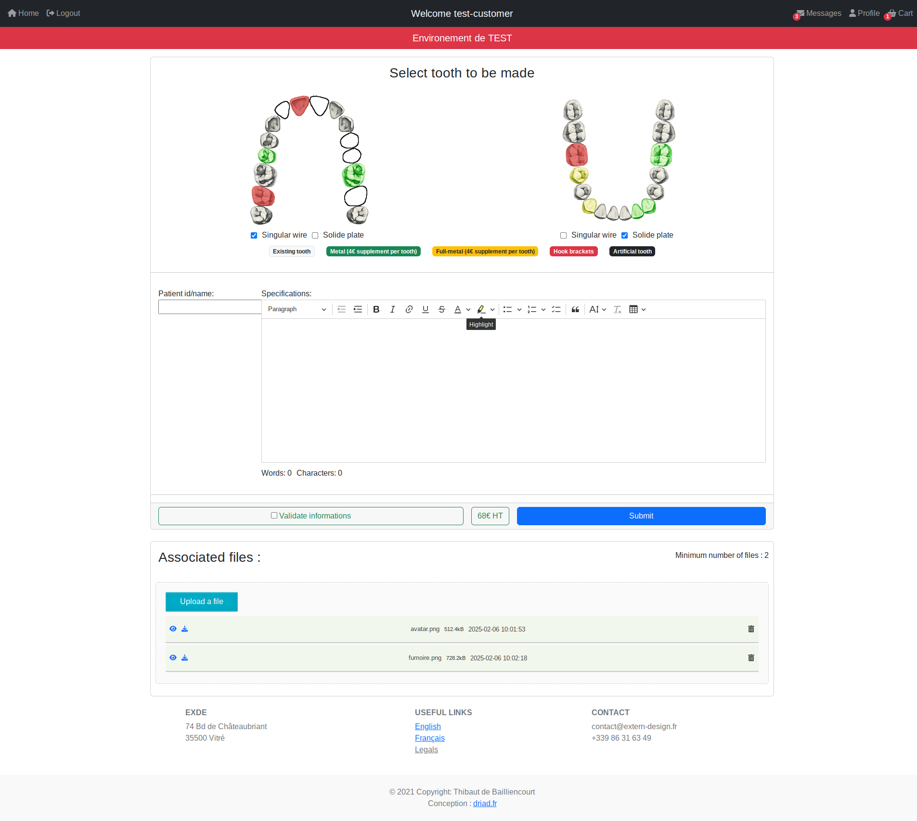
Task: Delete the avatar.png file
Action: pyautogui.click(x=751, y=629)
